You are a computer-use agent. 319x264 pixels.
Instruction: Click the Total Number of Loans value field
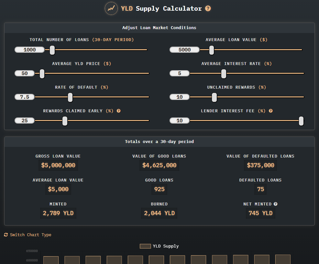point(30,49)
